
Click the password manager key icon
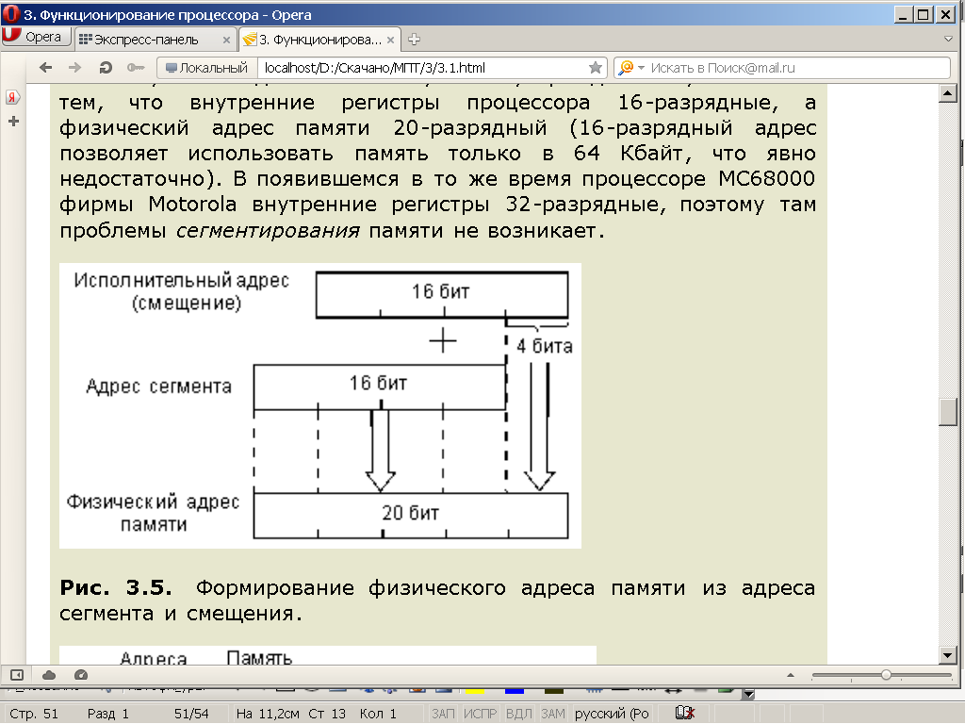pos(136,68)
